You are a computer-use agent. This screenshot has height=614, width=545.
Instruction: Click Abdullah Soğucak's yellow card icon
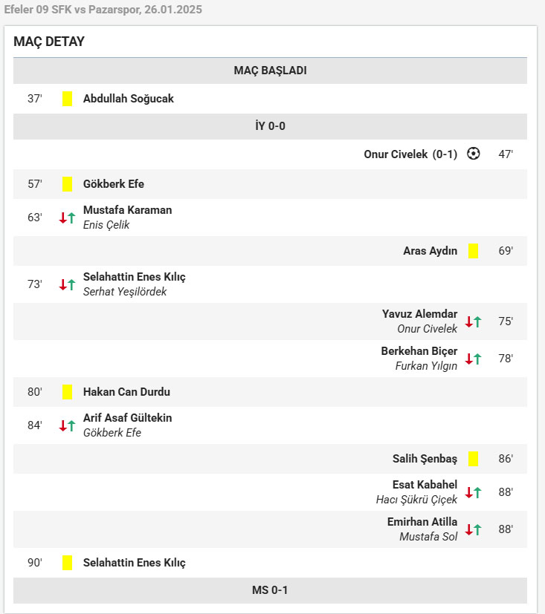point(68,99)
